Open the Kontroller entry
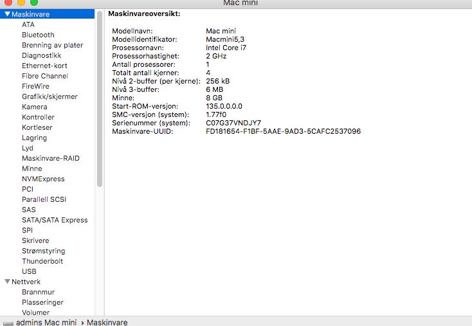Screen dimensions: 472x326 (x=38, y=117)
